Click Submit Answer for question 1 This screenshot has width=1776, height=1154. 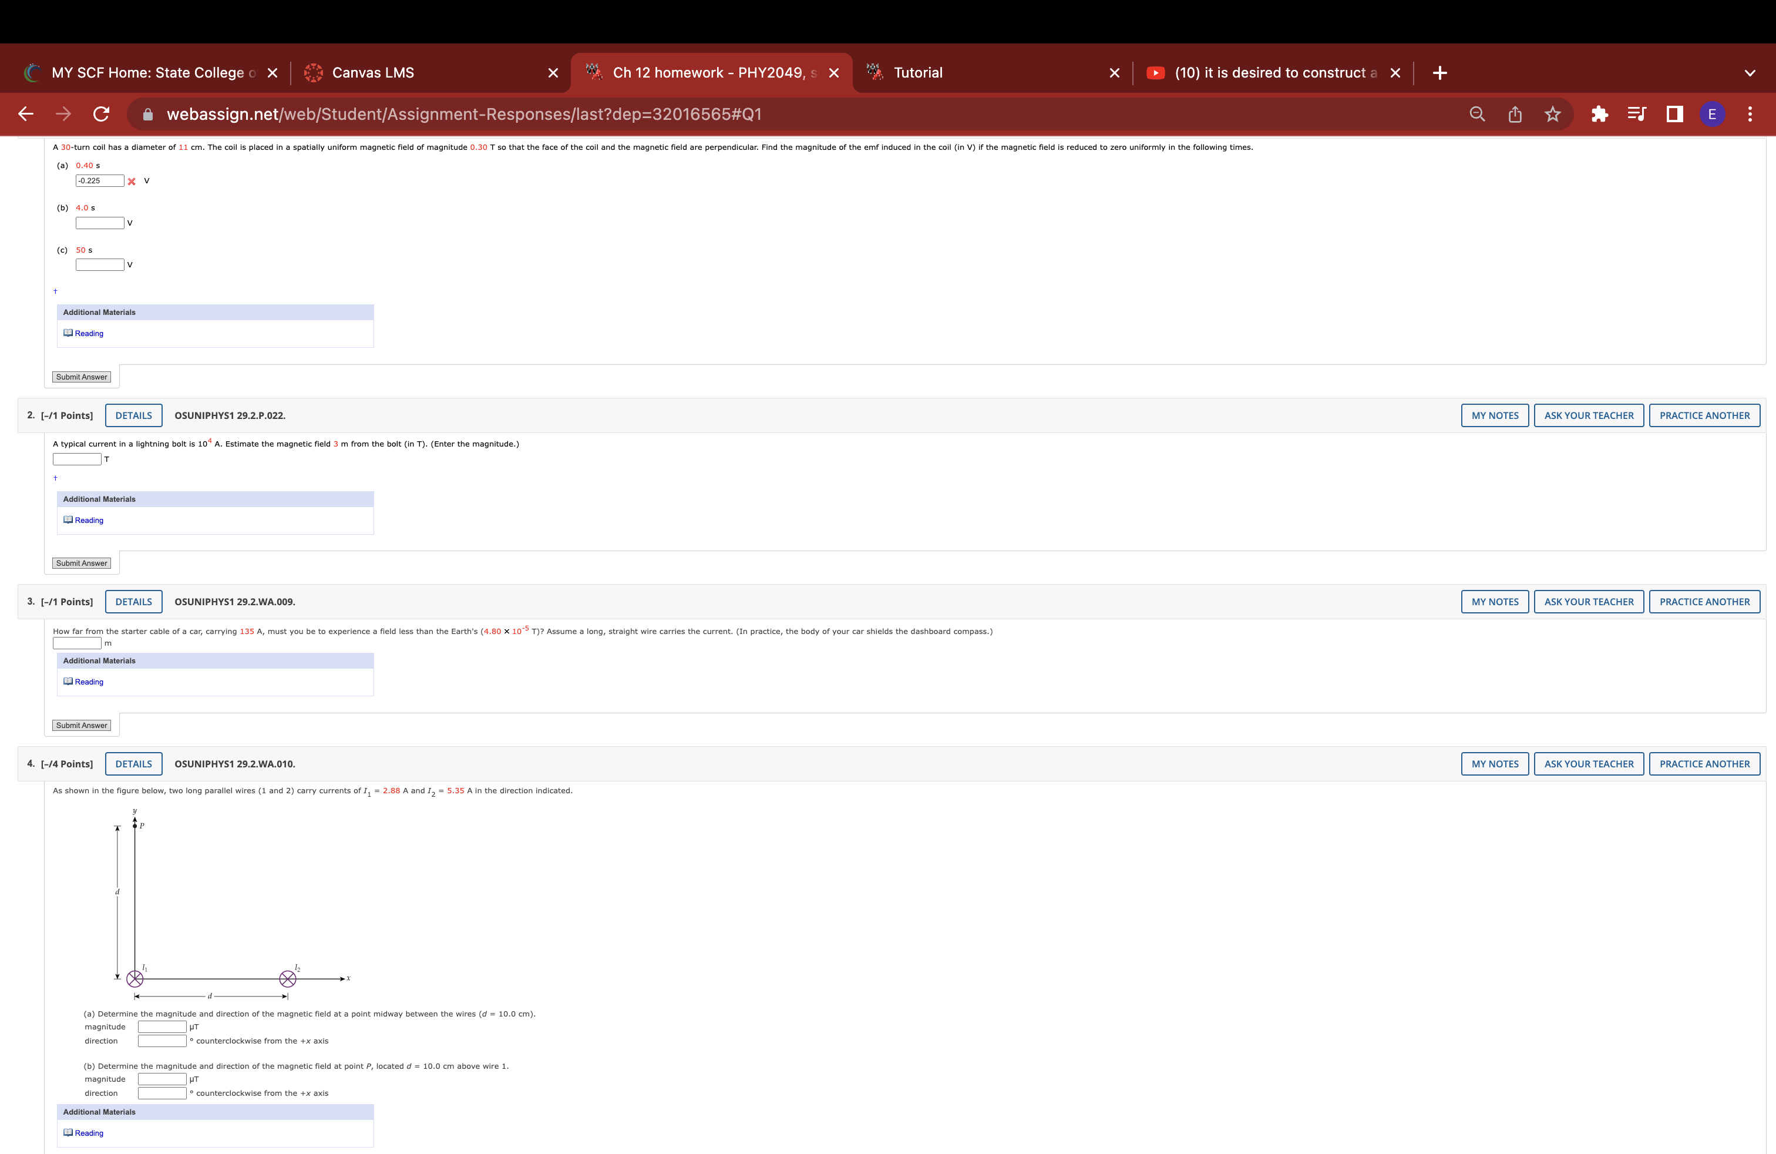81,377
